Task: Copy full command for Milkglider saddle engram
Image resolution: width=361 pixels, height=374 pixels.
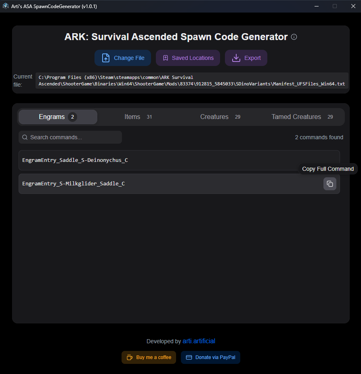Action: (330, 184)
